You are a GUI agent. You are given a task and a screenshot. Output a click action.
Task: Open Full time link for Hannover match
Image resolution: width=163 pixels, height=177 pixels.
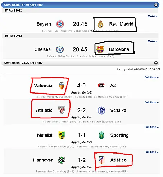tap(151, 152)
